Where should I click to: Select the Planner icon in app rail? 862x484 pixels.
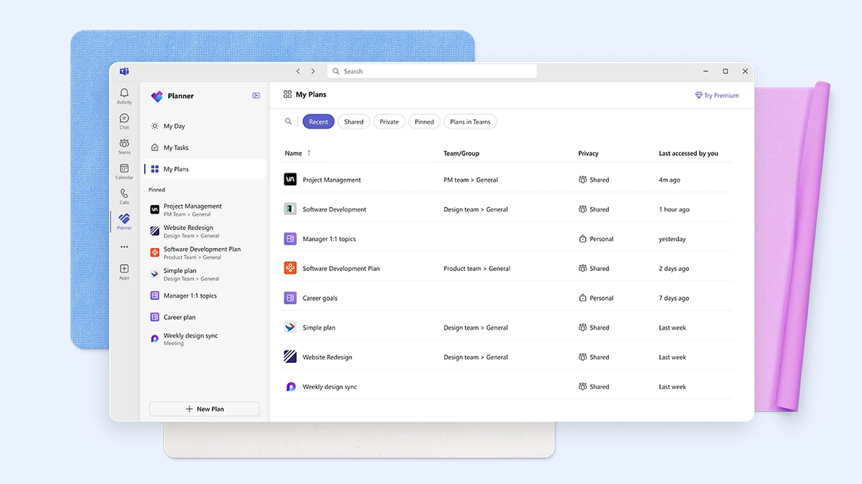click(x=124, y=218)
